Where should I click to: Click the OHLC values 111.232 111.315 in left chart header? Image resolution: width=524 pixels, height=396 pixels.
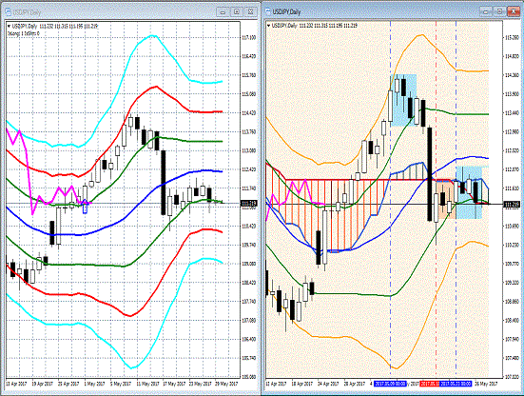click(x=53, y=26)
